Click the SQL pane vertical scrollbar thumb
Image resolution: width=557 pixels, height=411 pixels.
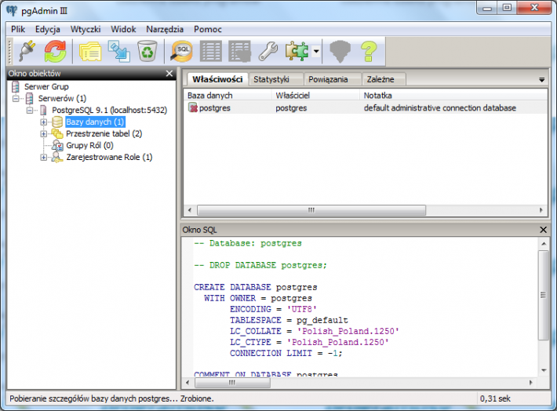click(543, 294)
